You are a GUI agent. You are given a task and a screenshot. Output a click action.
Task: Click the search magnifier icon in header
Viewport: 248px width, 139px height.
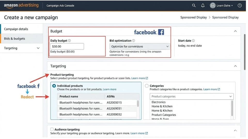[x=194, y=5]
